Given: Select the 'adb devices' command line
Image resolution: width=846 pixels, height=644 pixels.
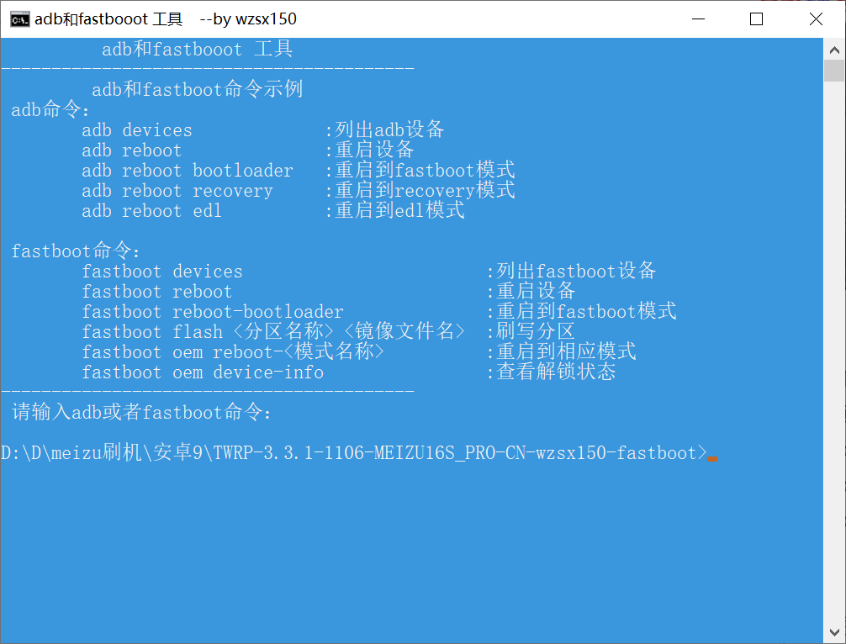Looking at the screenshot, I should point(136,129).
